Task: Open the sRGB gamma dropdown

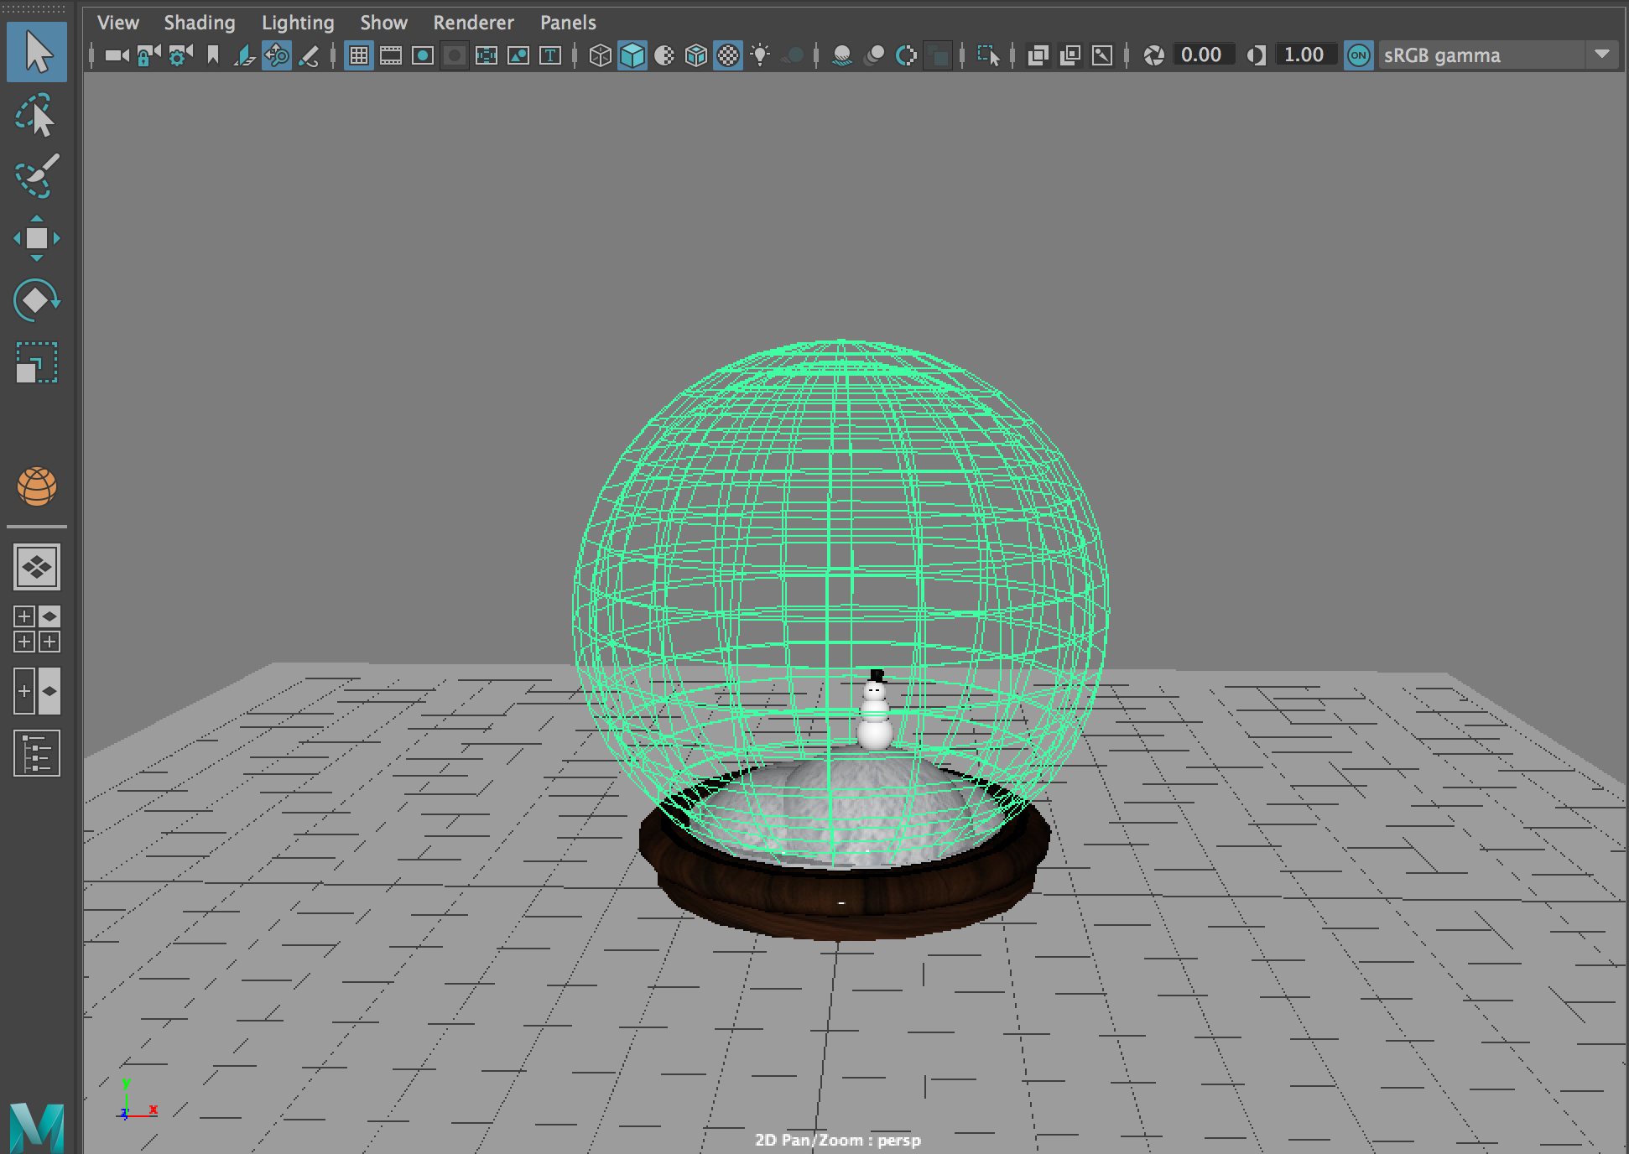Action: tap(1497, 55)
